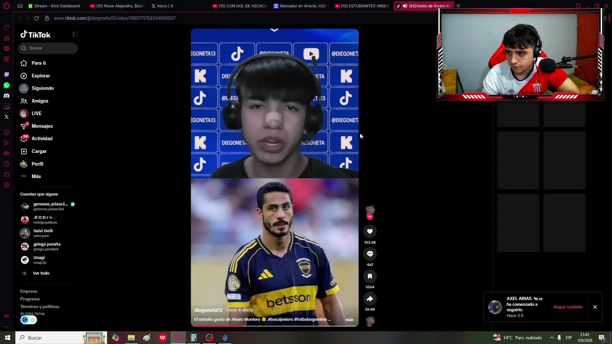Viewport: 612px width, 344px height.
Task: Open the Windows Start menu
Action: click(x=8, y=338)
